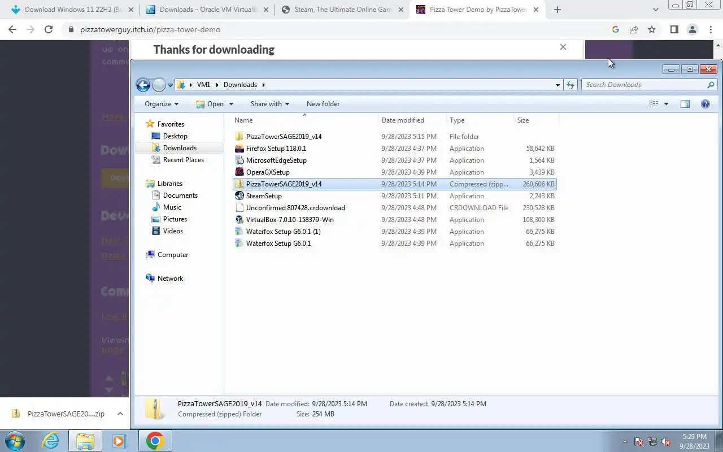The image size is (723, 452).
Task: Open the Videos library
Action: [173, 231]
